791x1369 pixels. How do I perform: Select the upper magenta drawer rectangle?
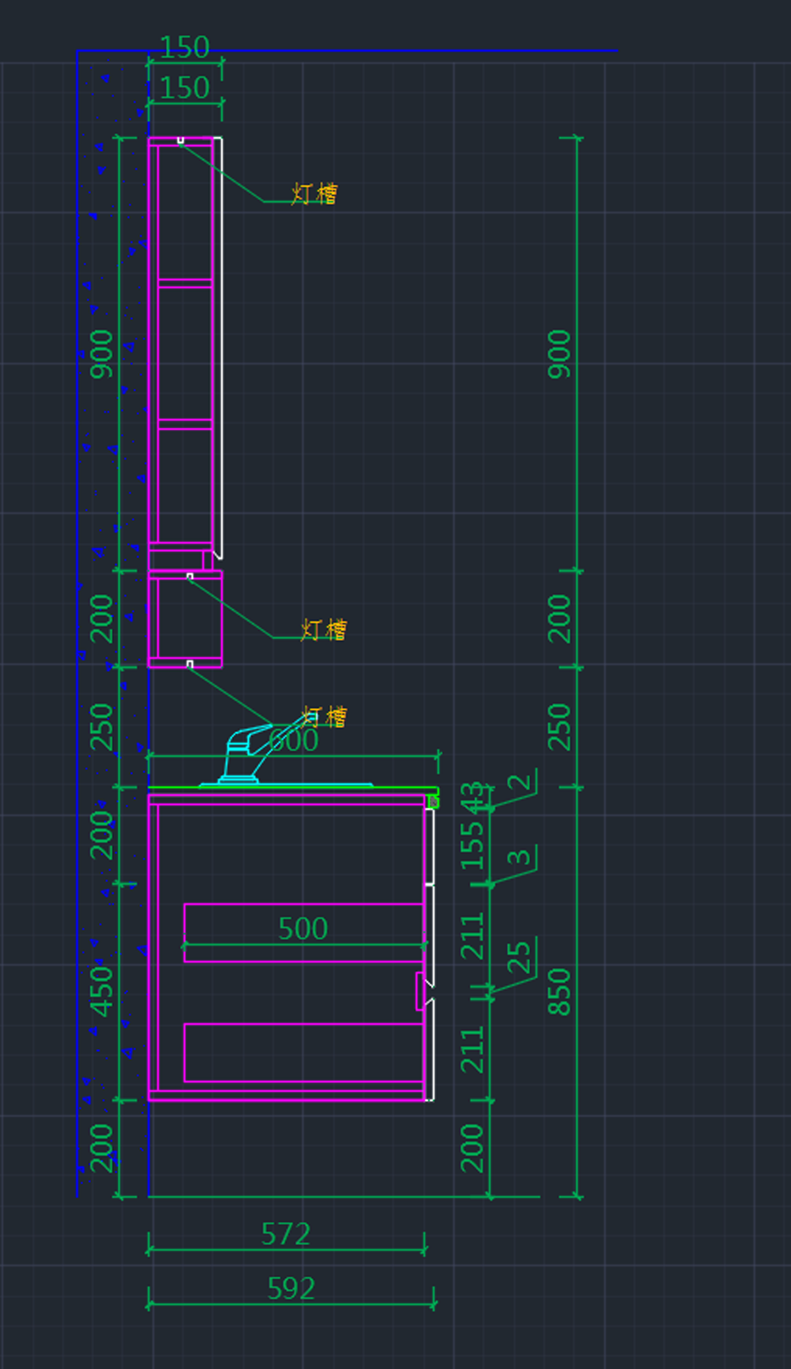pos(303,905)
